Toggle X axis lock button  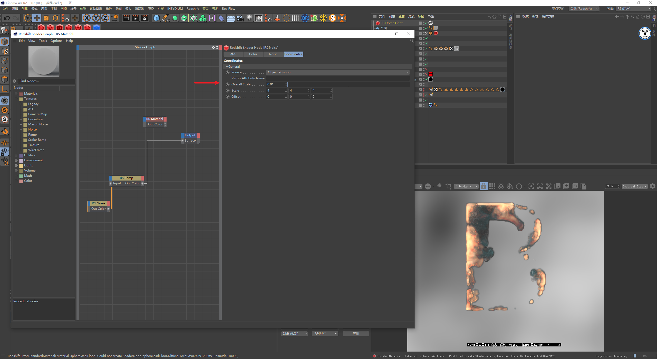coord(87,18)
